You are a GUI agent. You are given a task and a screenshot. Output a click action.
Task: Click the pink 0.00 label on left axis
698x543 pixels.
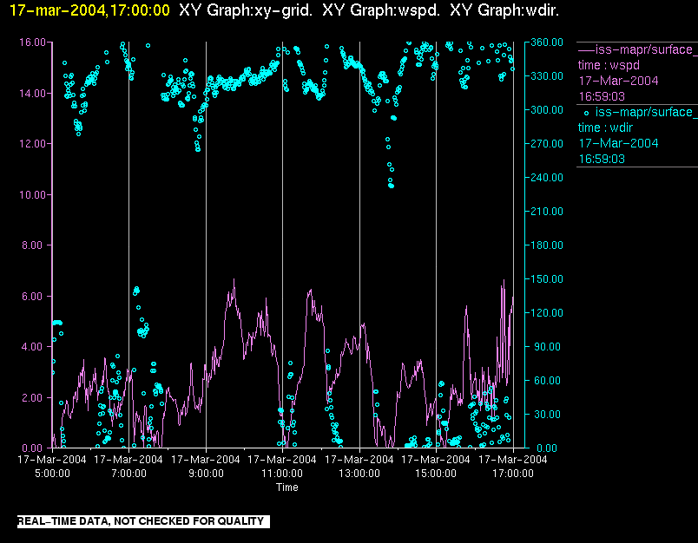(x=34, y=448)
